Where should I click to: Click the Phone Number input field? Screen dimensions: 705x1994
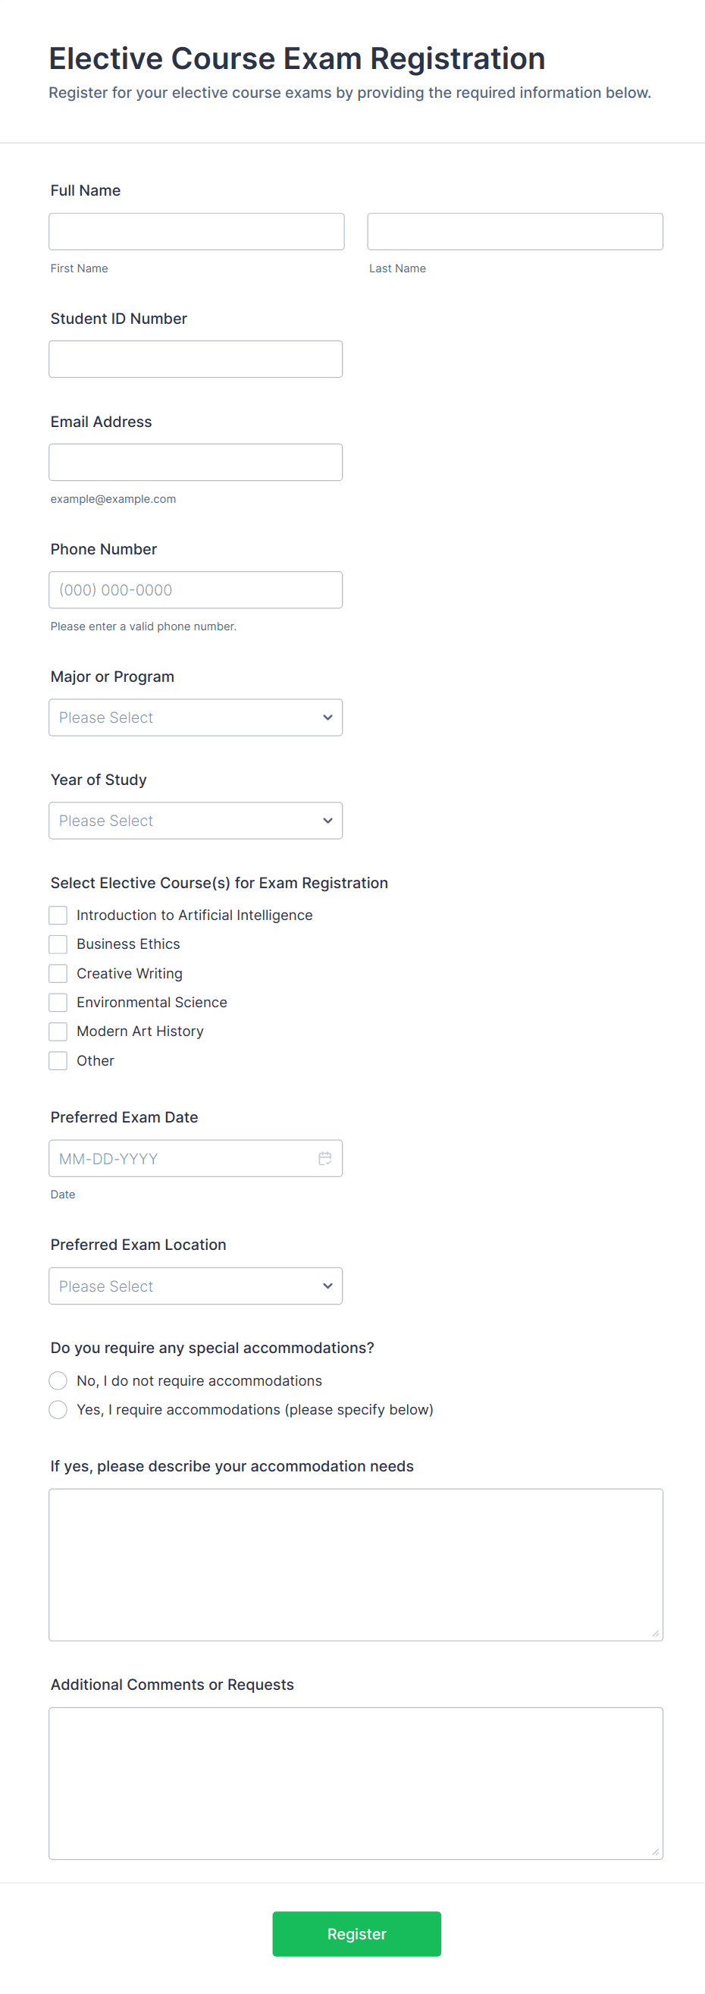pyautogui.click(x=196, y=590)
